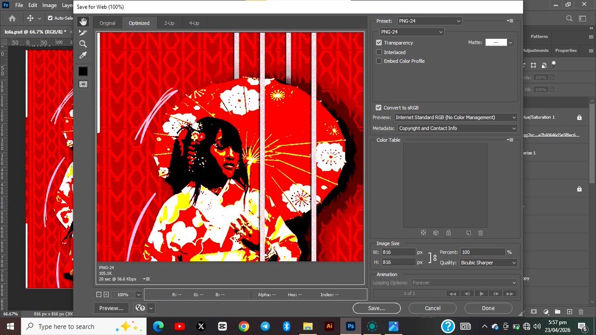
Task: Open the Quality dropdown set to Bicubic Sharper
Action: (x=488, y=263)
